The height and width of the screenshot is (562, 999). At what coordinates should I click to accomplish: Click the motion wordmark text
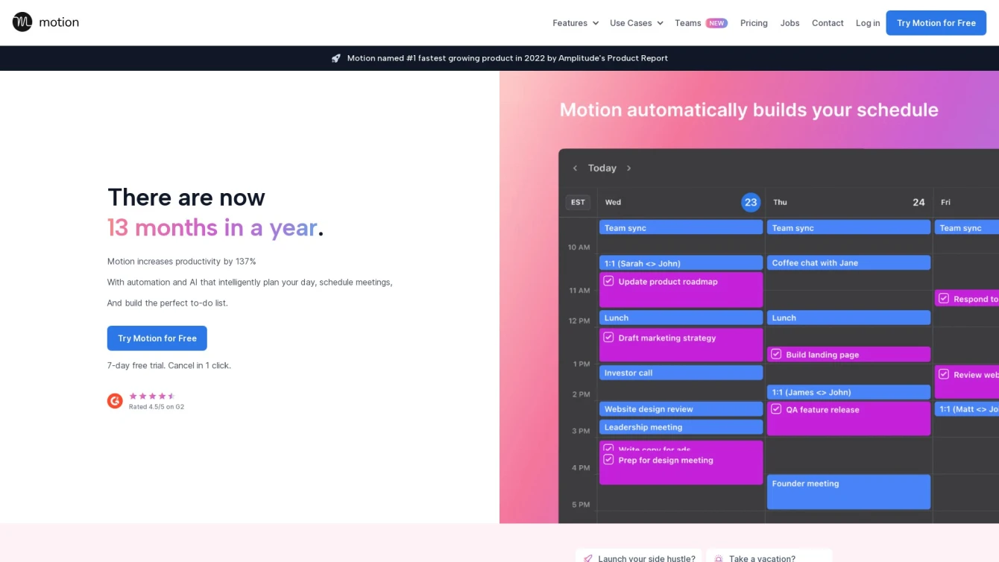(x=59, y=22)
